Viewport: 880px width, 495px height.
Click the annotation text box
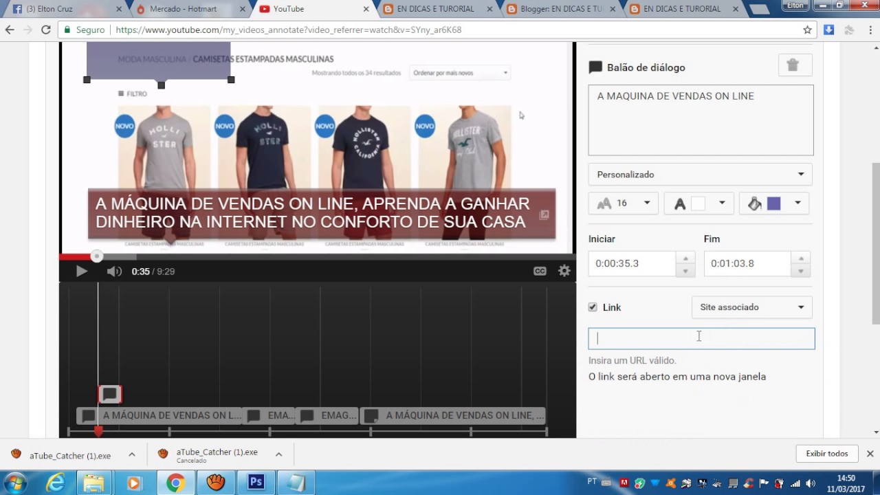point(701,120)
